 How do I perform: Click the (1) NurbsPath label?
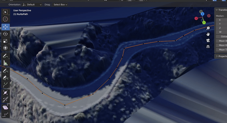[x=20, y=14]
